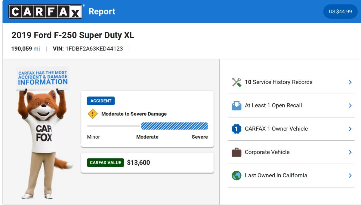
Task: Expand At Least 1 Open Recall chevron
Action: 350,106
